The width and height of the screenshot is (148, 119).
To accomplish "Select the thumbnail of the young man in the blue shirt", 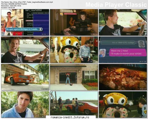I will (x=25, y=105).
